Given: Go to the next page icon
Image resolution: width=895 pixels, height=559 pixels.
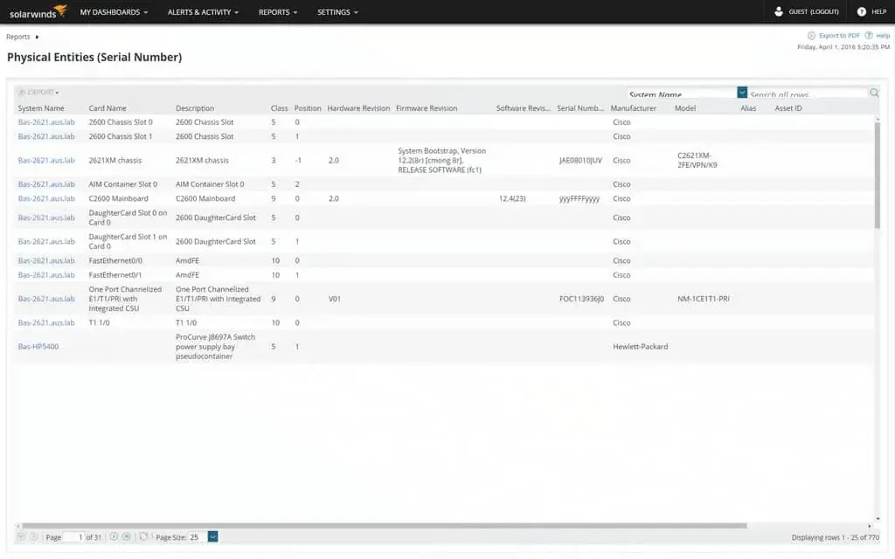Looking at the screenshot, I should 114,537.
